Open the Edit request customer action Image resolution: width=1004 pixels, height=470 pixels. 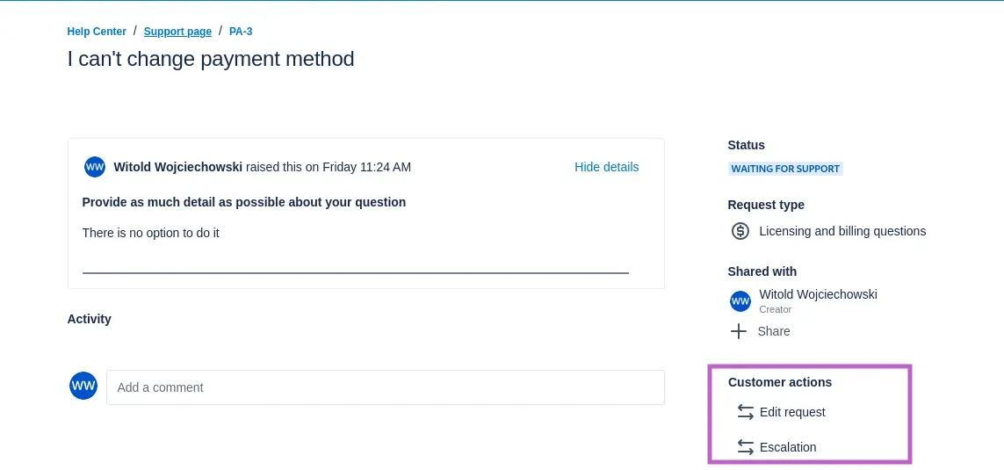792,412
